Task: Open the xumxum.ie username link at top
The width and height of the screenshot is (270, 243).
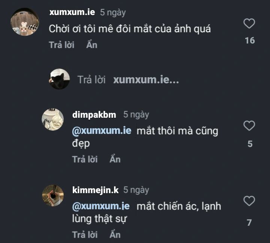Action: [x=72, y=12]
